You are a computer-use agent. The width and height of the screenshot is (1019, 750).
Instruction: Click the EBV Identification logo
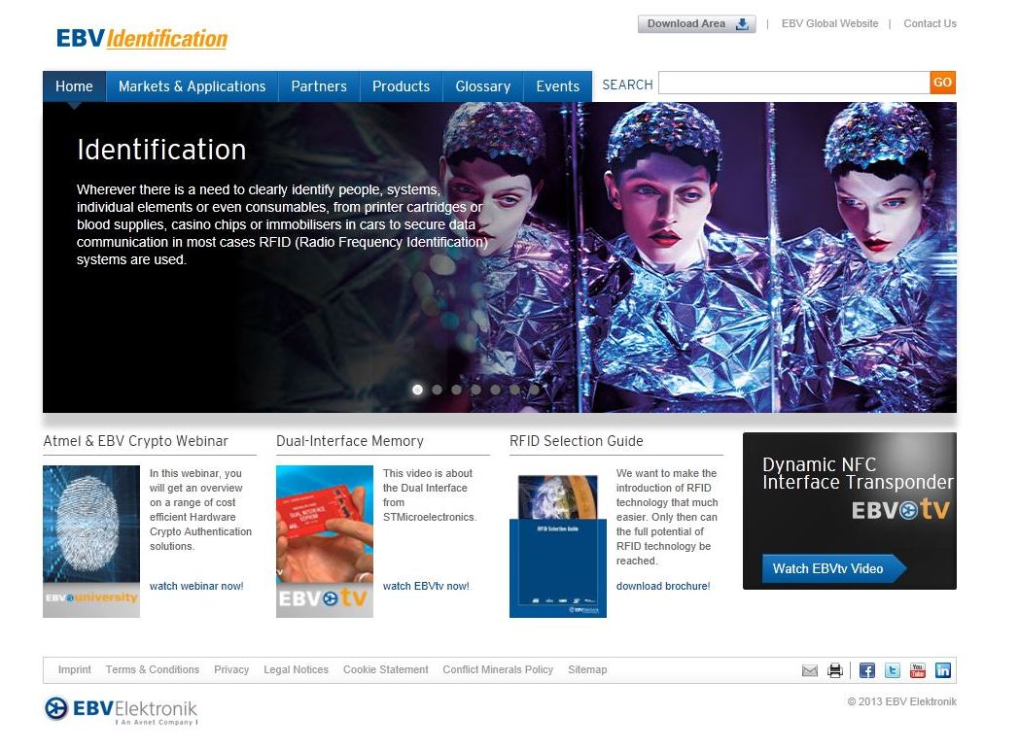[x=142, y=38]
